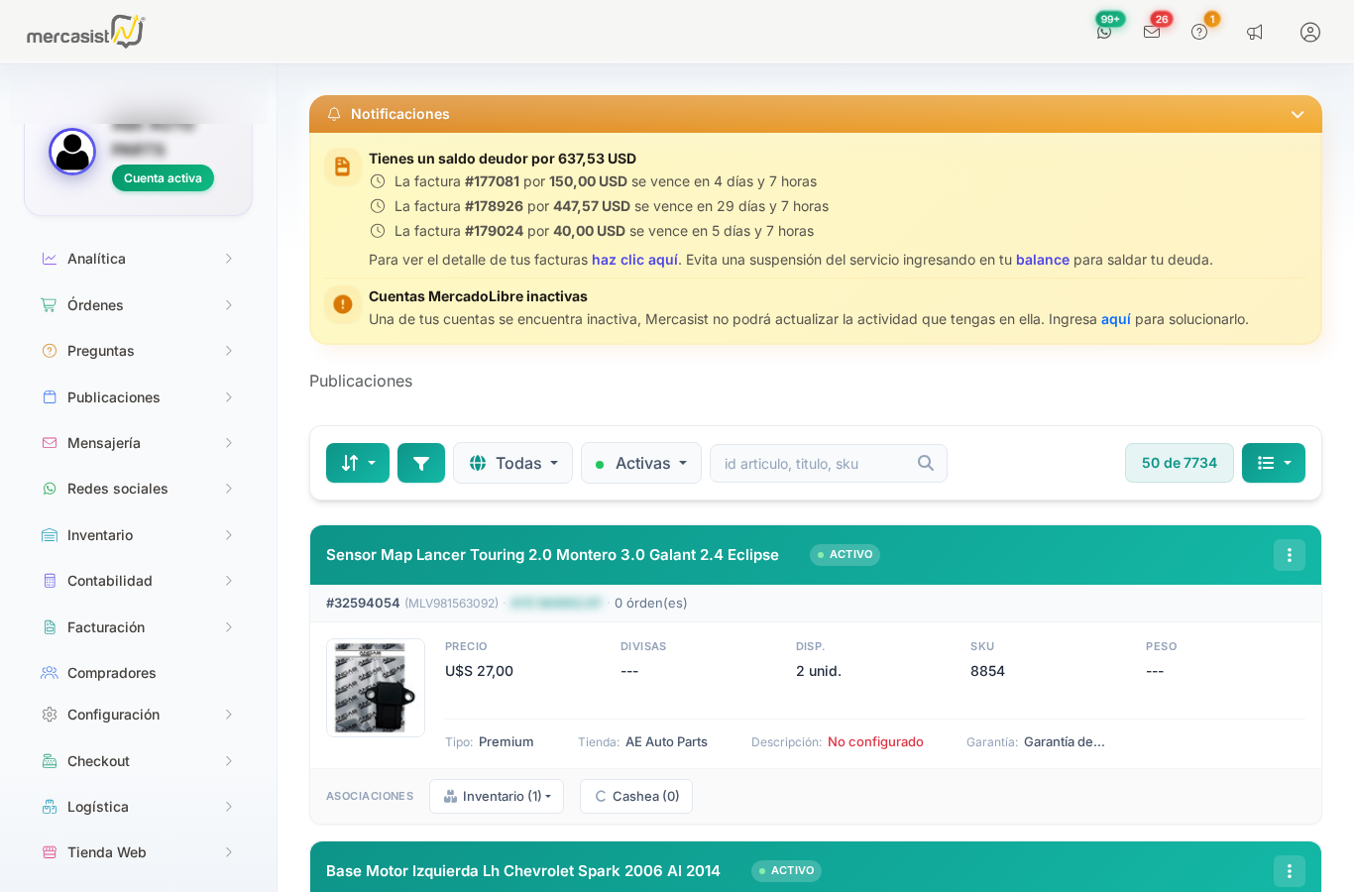Open the help question mark icon
The width and height of the screenshot is (1354, 892).
pyautogui.click(x=1199, y=32)
